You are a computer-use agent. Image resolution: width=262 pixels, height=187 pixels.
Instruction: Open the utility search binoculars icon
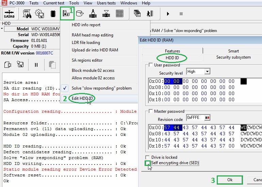[x=27, y=14]
